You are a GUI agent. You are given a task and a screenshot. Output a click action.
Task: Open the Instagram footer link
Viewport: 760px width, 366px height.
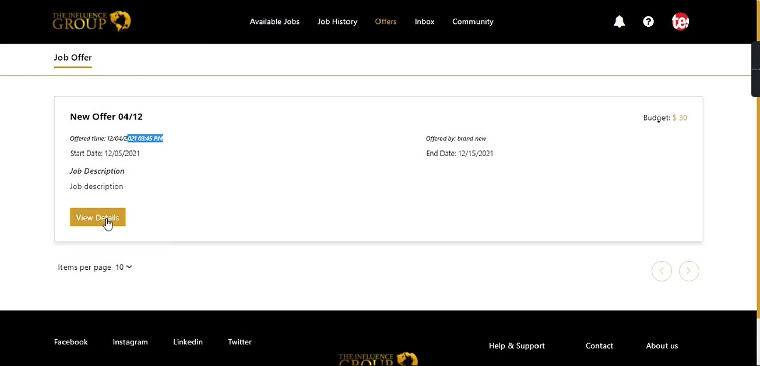pos(130,342)
